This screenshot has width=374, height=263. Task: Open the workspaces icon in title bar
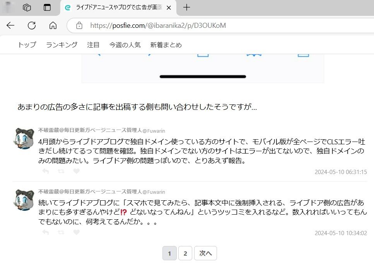pos(27,8)
